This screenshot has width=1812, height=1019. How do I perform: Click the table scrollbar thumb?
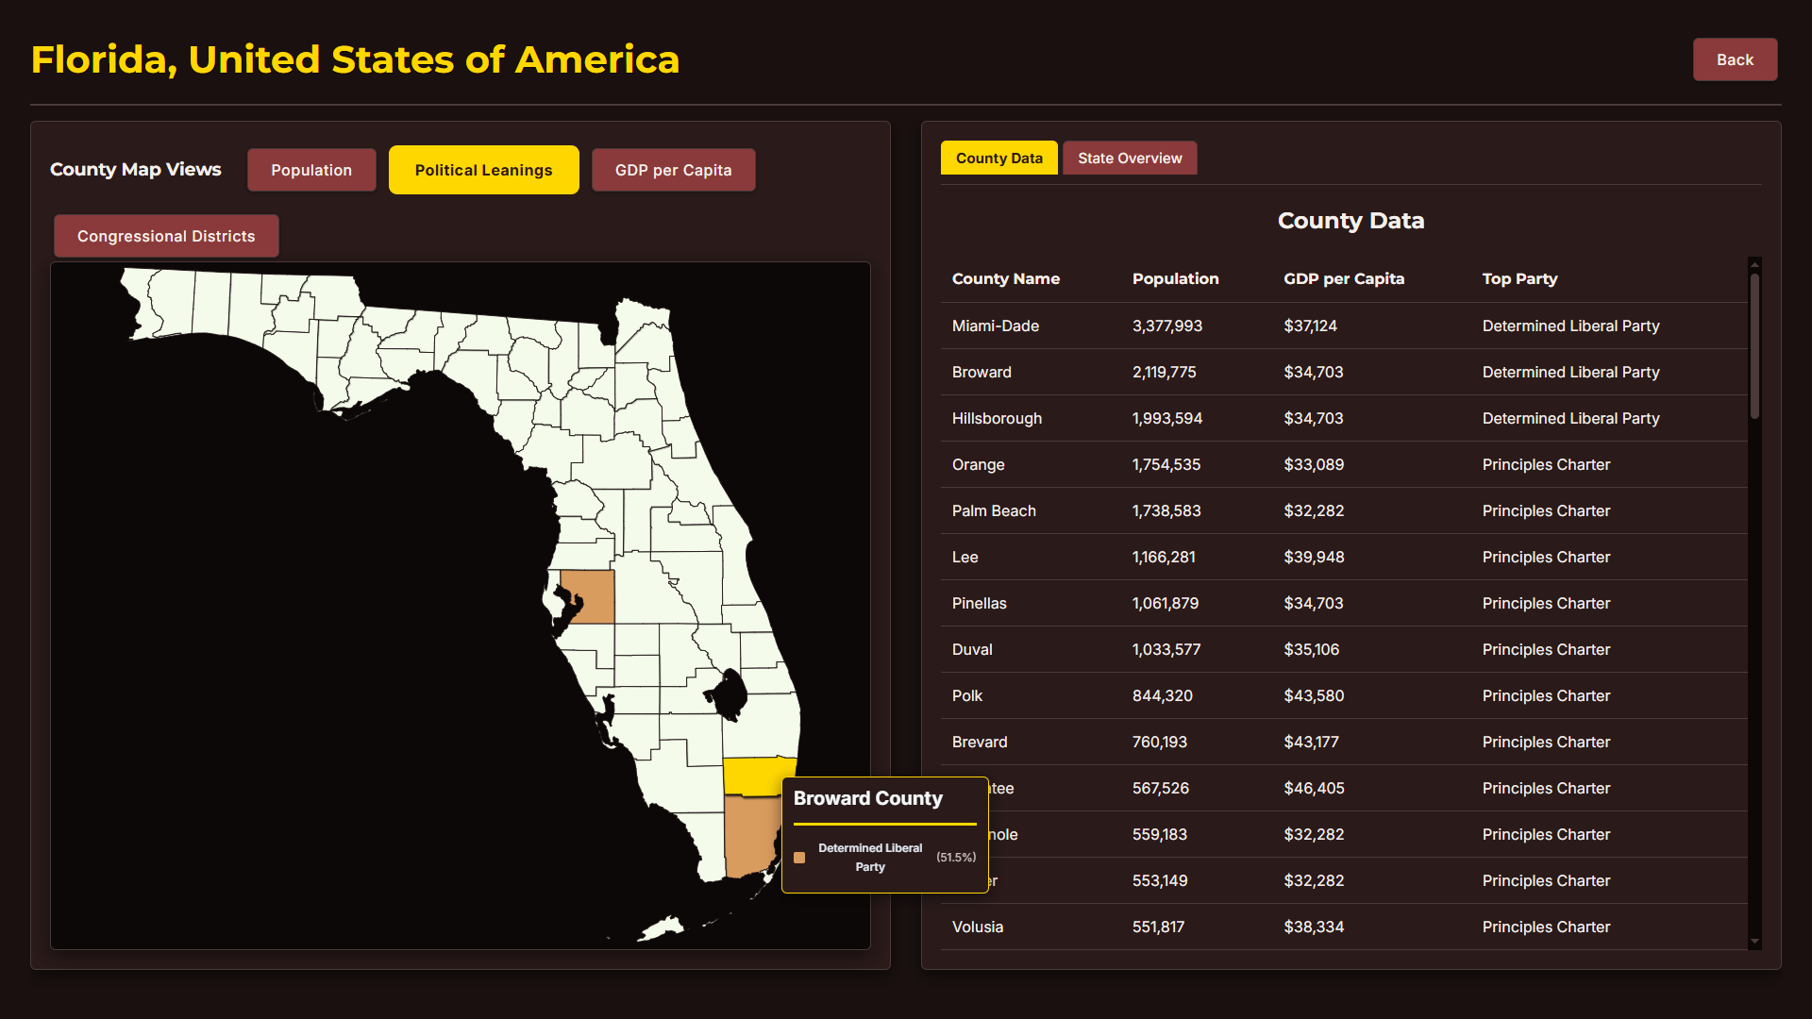[1754, 344]
